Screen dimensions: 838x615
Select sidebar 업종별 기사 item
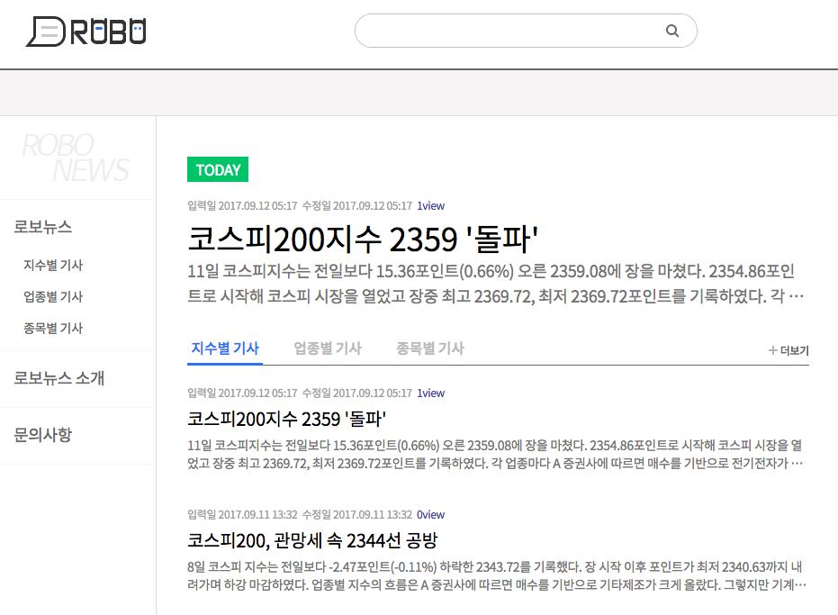(x=53, y=297)
